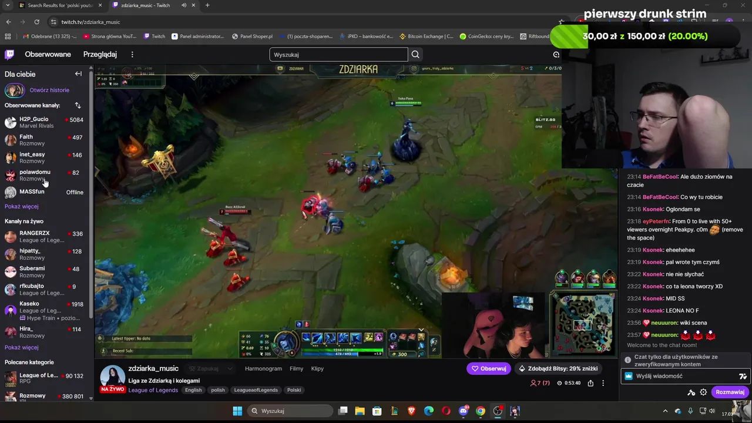Screen dimensions: 752x423
Task: Click the share stream icon
Action: pyautogui.click(x=590, y=383)
